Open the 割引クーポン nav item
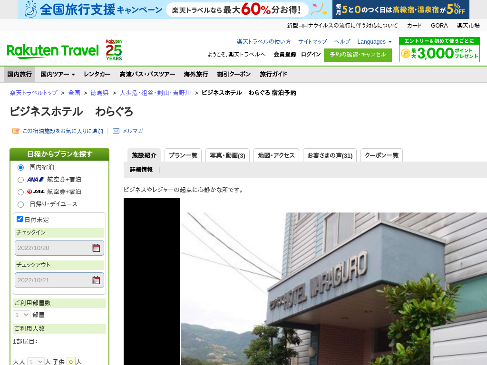Screen dimensions: 487x365 234,74
